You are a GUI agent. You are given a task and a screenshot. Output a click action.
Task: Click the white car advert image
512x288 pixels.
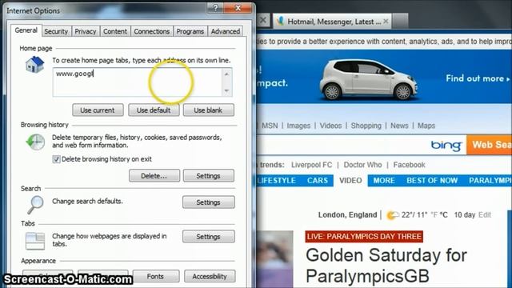pos(368,79)
